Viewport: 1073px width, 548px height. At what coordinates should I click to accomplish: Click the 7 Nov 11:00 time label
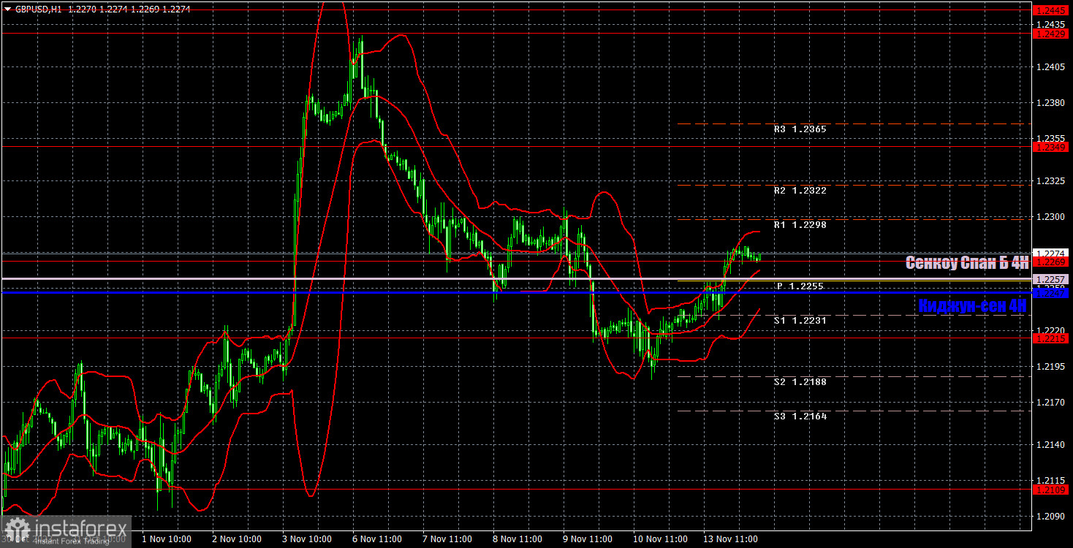click(x=447, y=539)
